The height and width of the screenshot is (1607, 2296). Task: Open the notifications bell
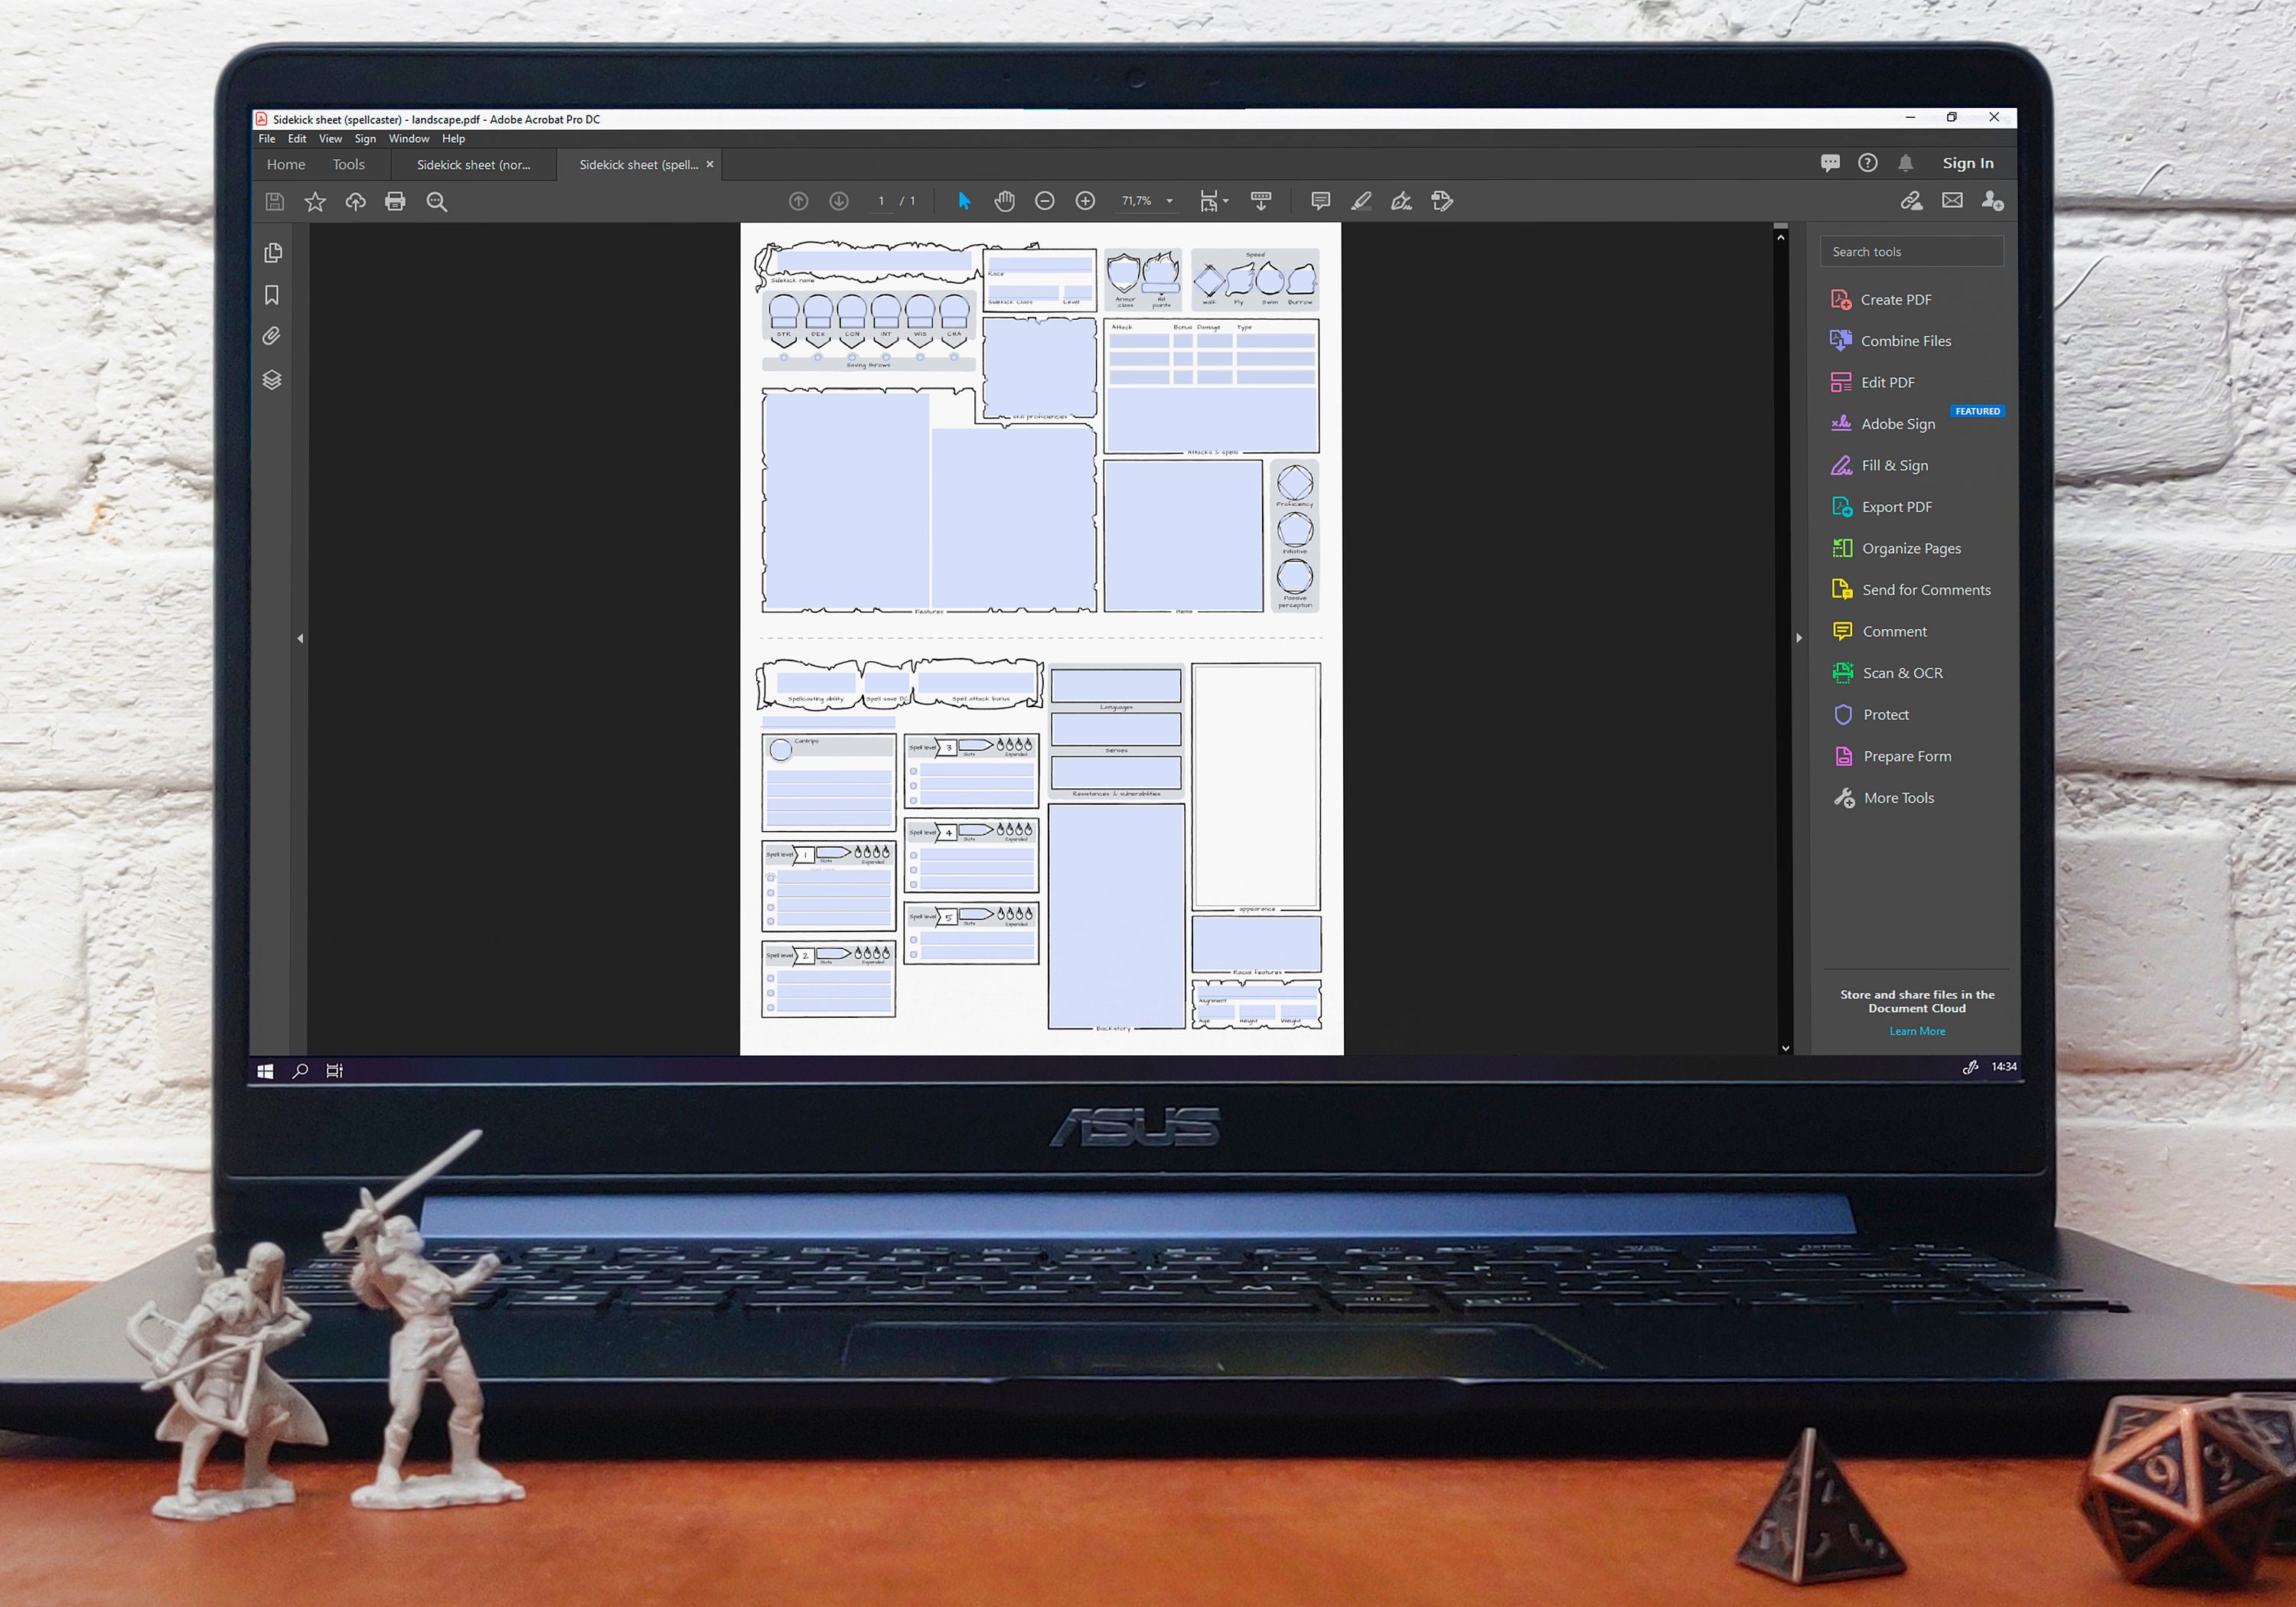[1906, 162]
